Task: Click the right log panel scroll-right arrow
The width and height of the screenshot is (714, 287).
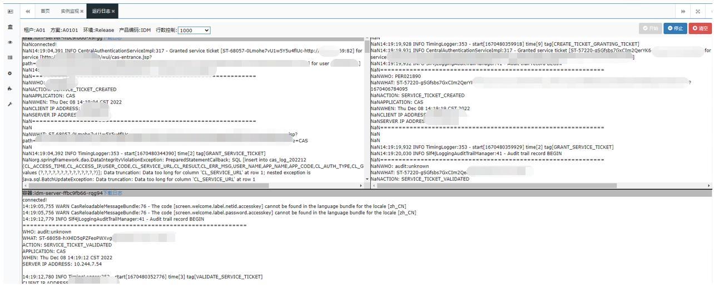Action: tap(709, 185)
